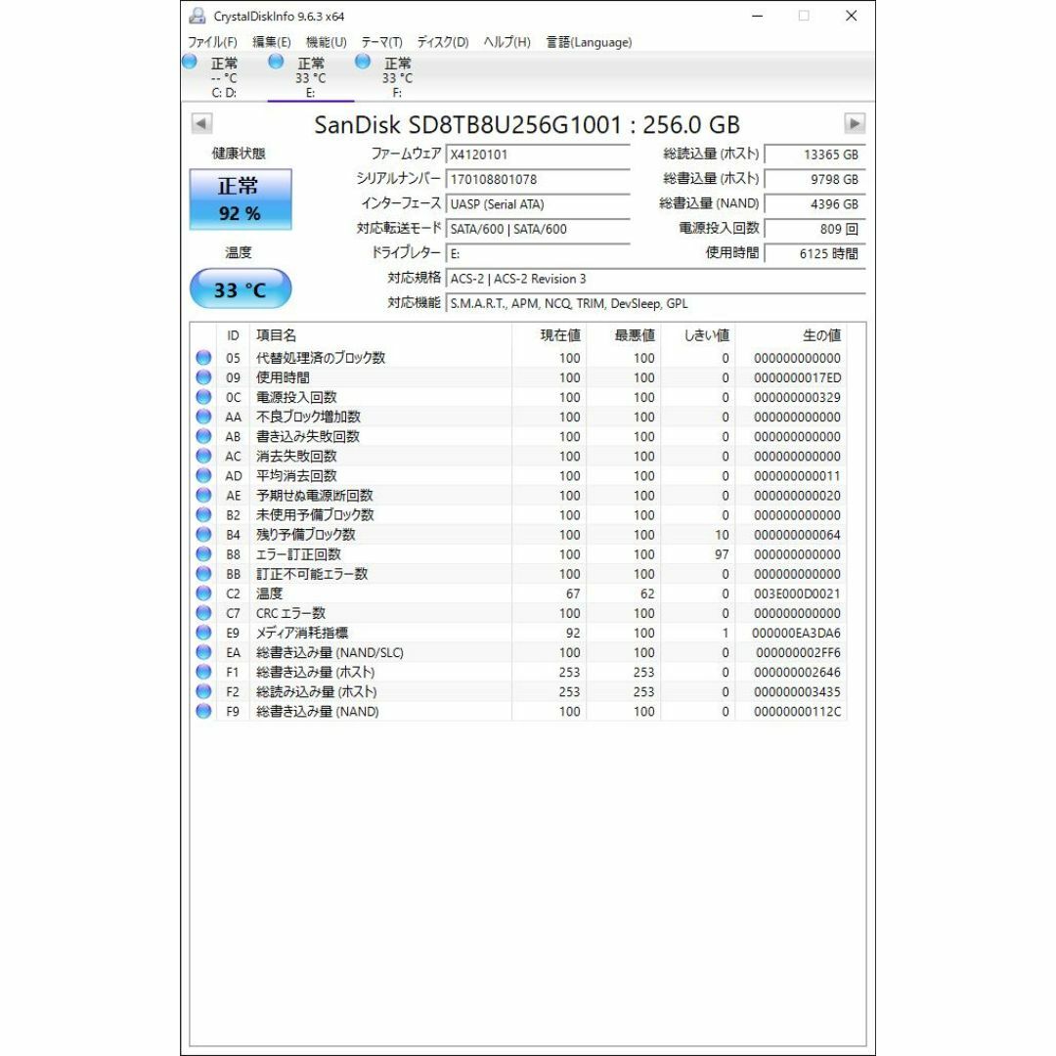Click the 正常 92 % health status button
The image size is (1056, 1056).
(241, 199)
